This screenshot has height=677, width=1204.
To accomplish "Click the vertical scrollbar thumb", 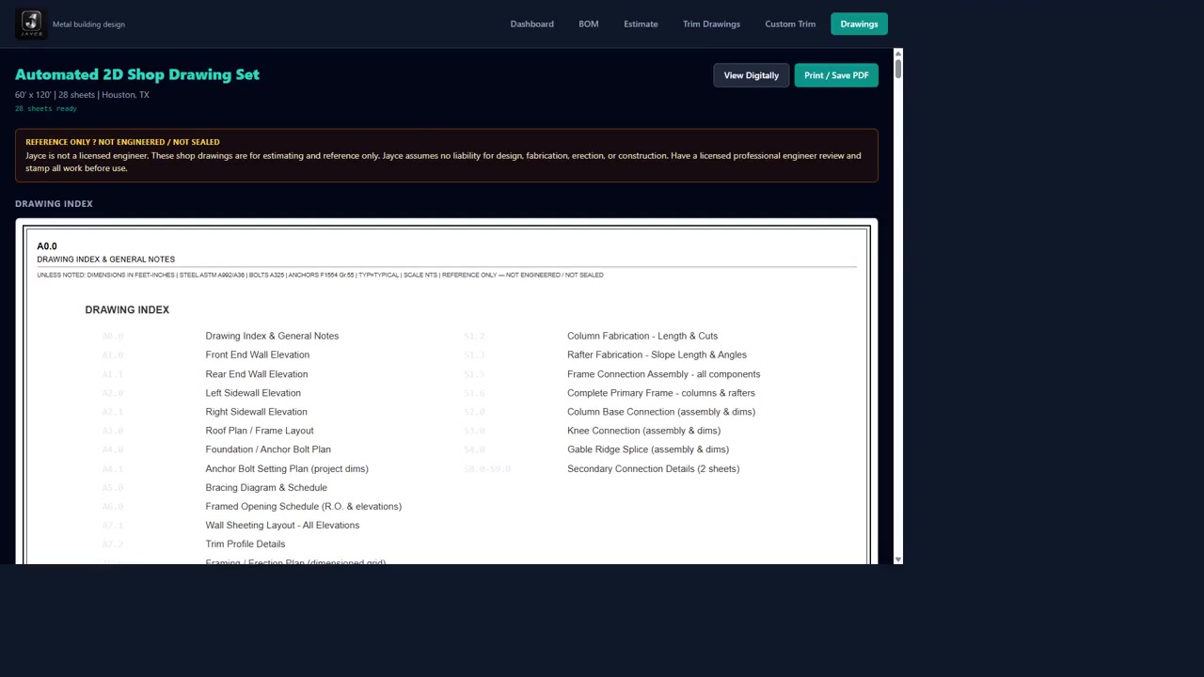I will click(x=898, y=69).
